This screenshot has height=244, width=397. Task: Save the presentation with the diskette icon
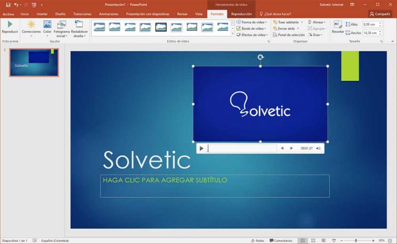[8, 5]
